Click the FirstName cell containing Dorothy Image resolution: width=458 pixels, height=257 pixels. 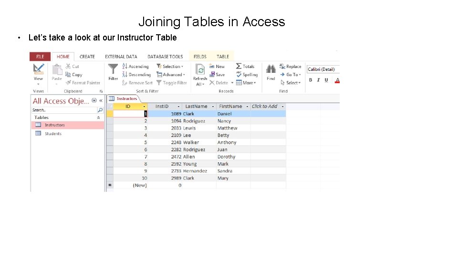tap(233, 157)
